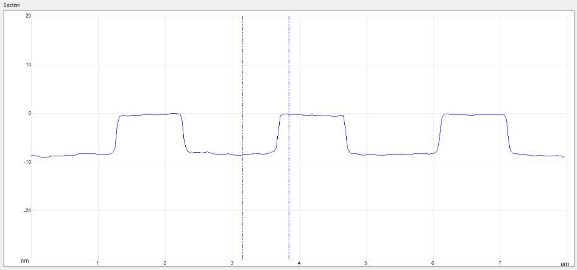Click the y-axis label 10
Screen dimensions: 577x270
tap(28, 64)
